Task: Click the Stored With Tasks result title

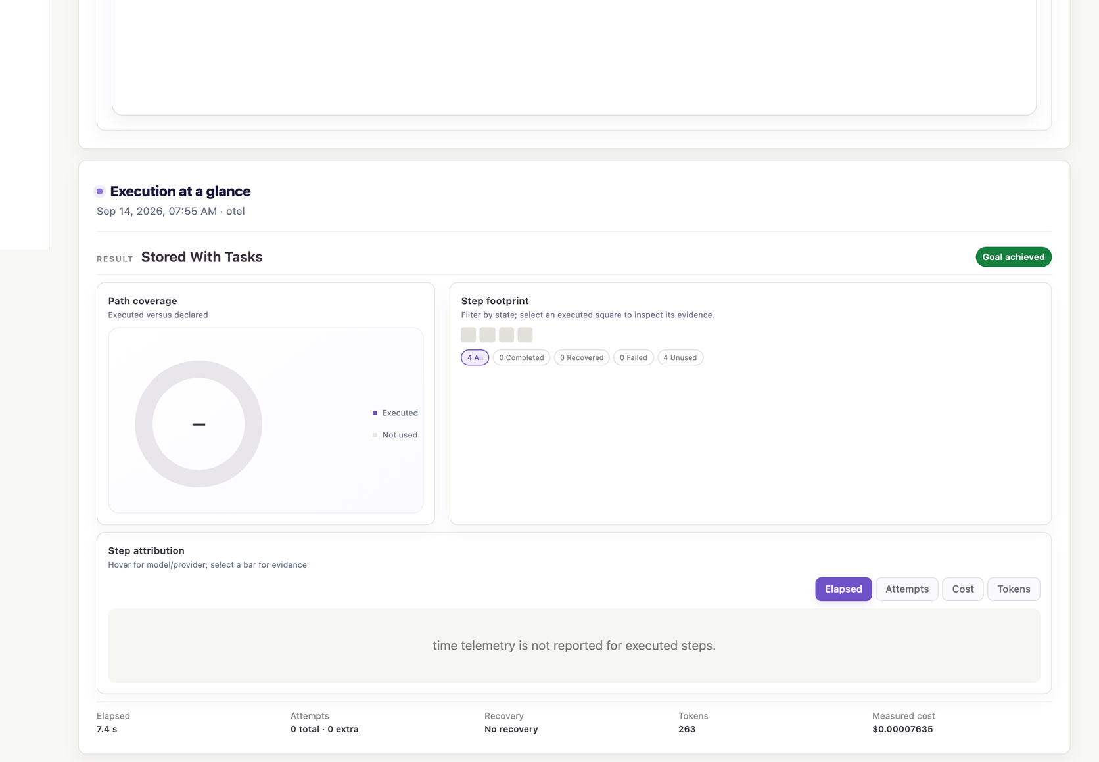Action: pos(202,257)
